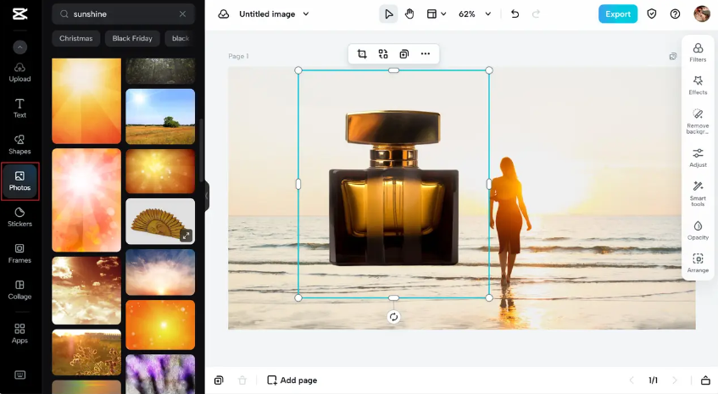718x394 pixels.
Task: Choose the golden sun fan ornament thumbnail
Action: (x=160, y=221)
